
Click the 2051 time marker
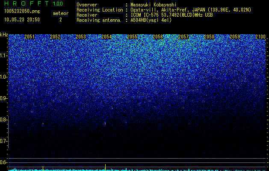(30, 37)
